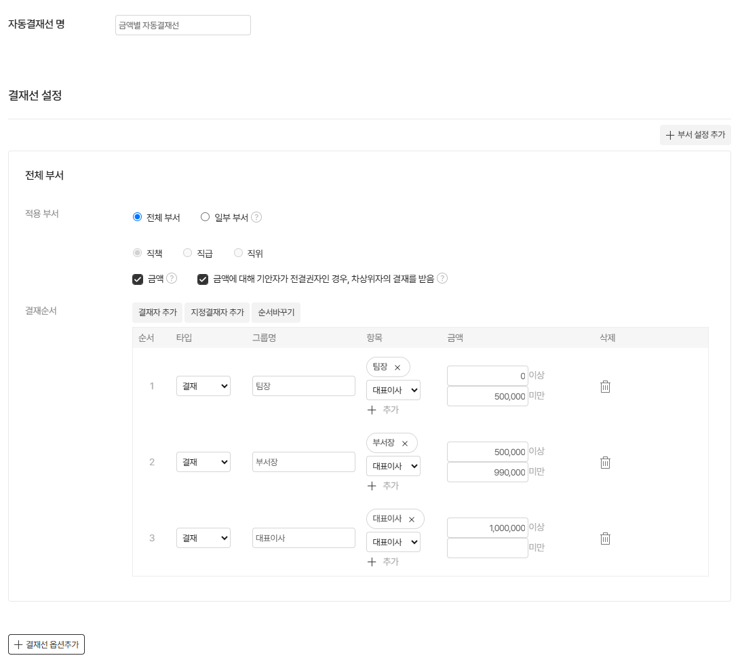Delete row 1 with trash icon
The width and height of the screenshot is (740, 662).
tap(606, 387)
